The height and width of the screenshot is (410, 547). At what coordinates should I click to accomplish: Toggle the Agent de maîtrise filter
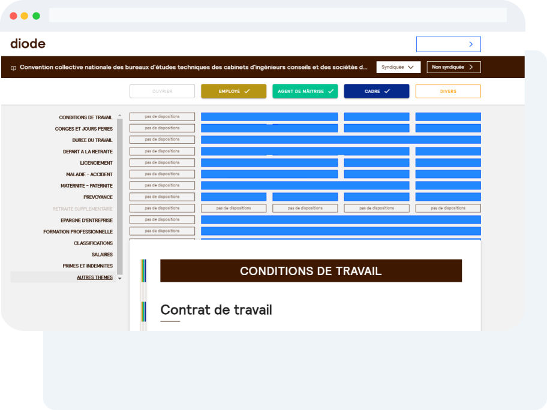coord(305,91)
